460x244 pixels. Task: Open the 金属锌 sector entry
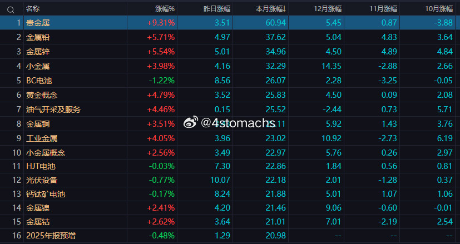230,52
